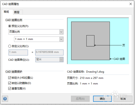Open the 页面比例 dropdown
This screenshot has width=135, height=105.
click(36, 32)
